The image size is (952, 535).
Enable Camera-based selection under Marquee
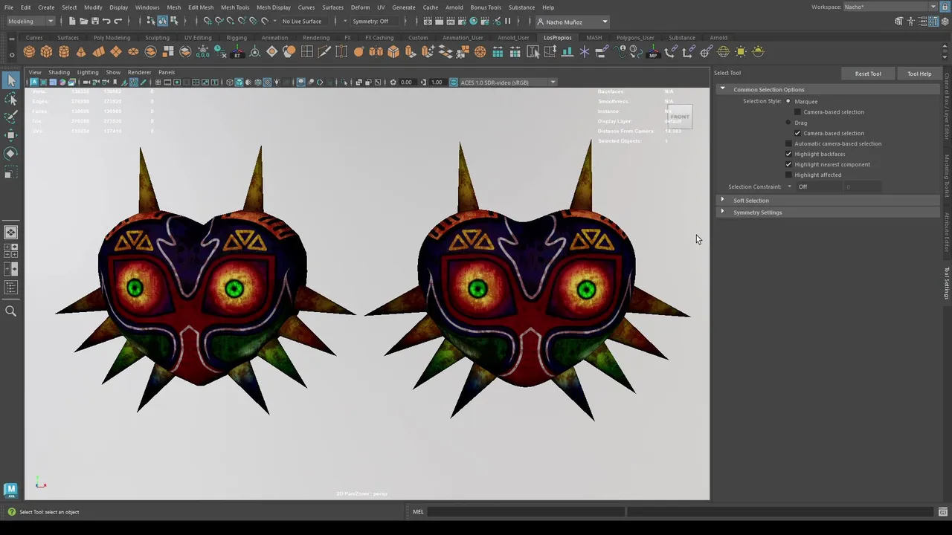pyautogui.click(x=798, y=112)
